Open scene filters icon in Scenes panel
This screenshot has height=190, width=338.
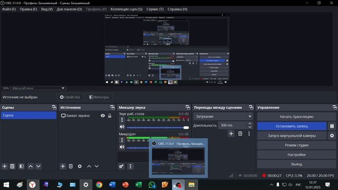21,166
